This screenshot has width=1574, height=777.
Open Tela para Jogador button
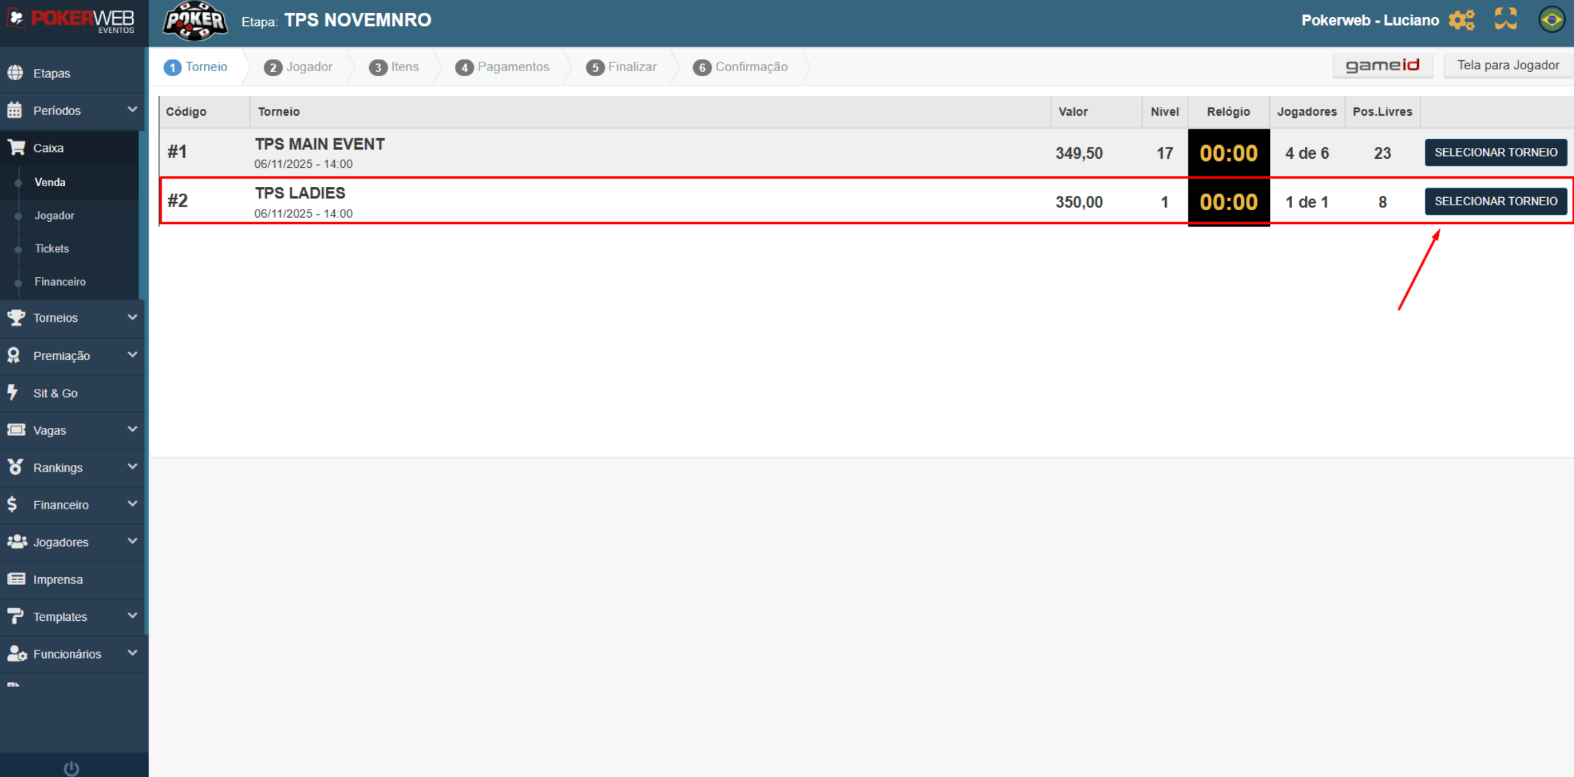pos(1508,66)
